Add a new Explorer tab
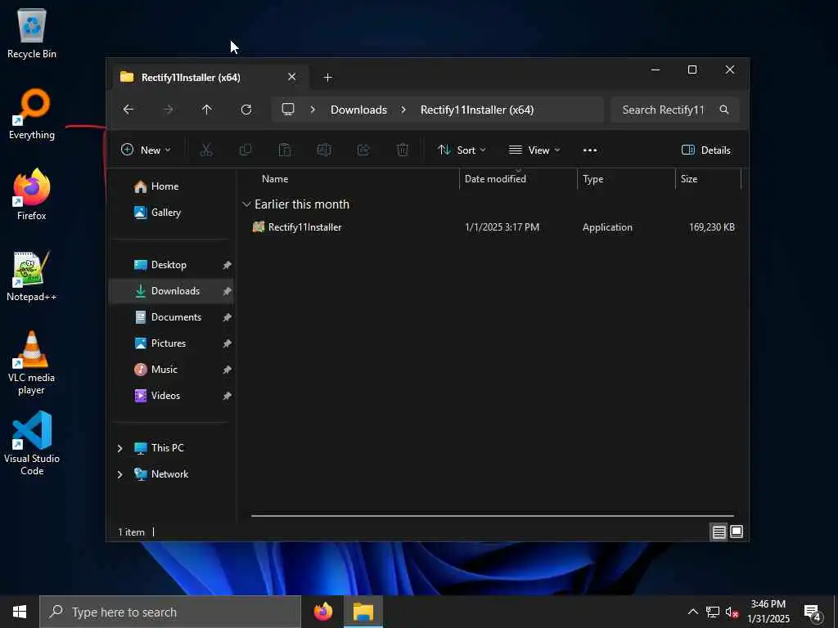Viewport: 838px width, 628px height. [327, 78]
